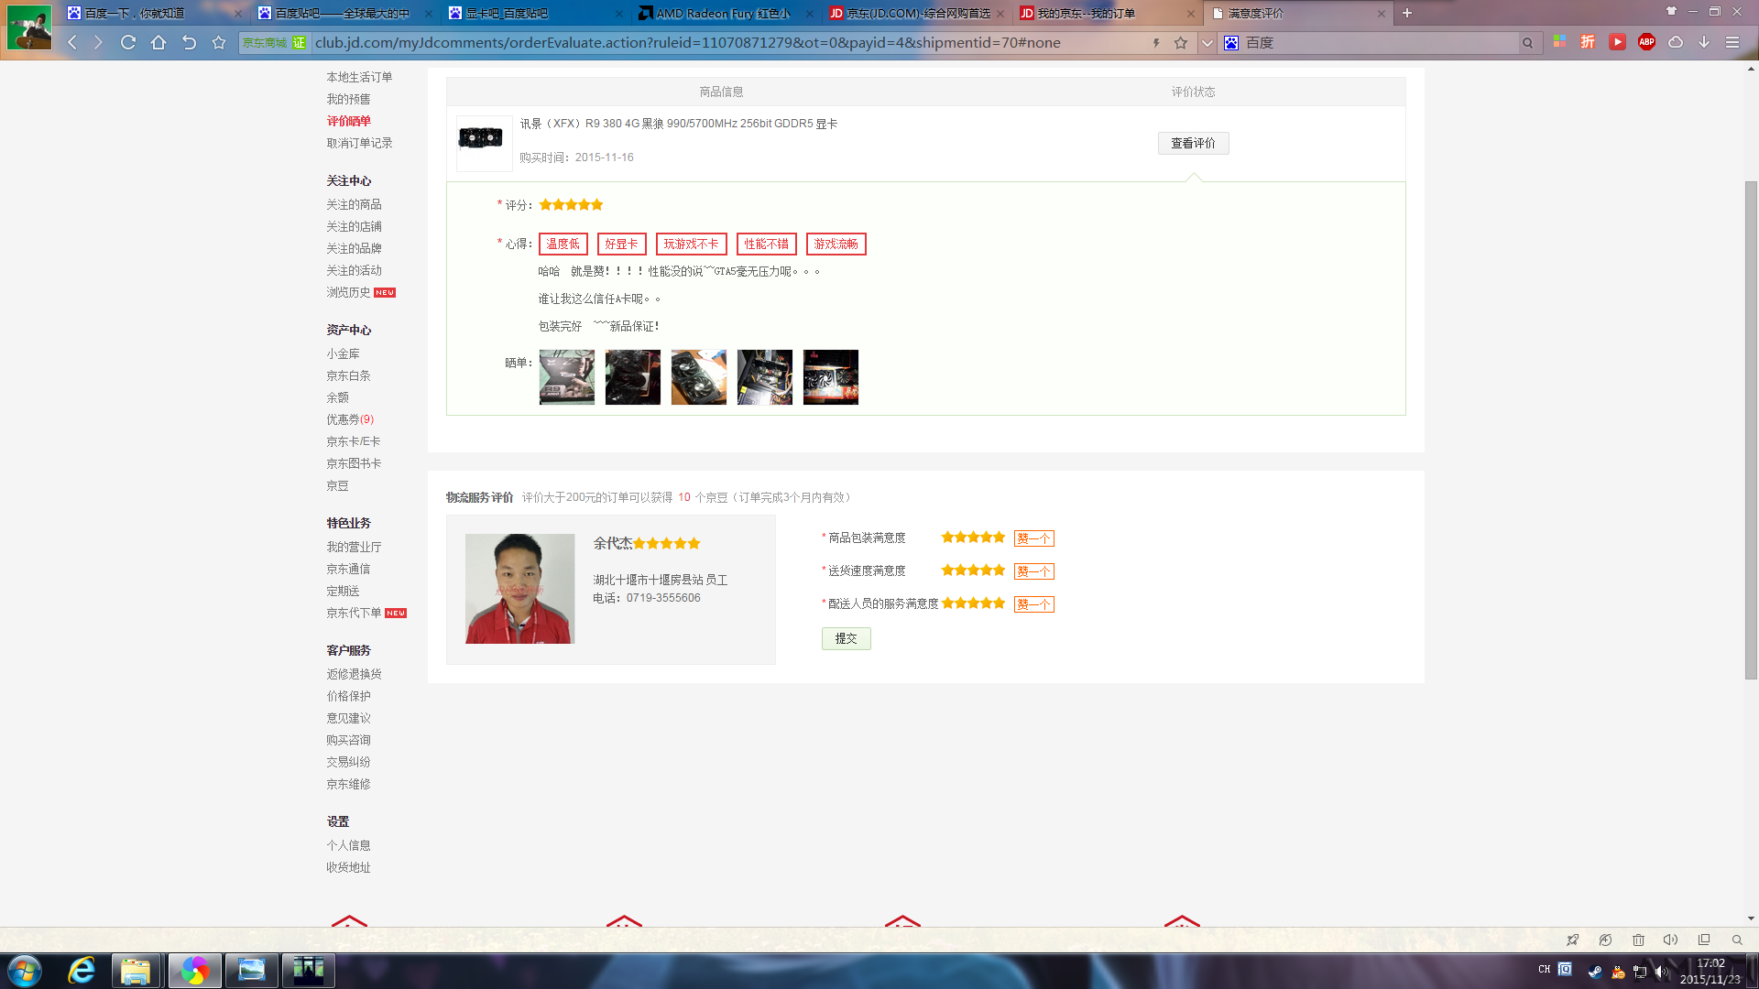
Task: Click the volume icon in system tray
Action: (x=1661, y=972)
